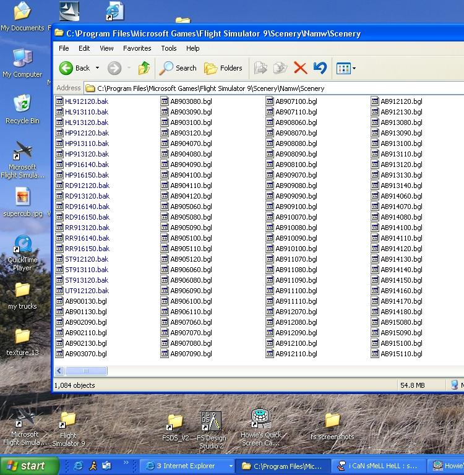
Task: Click the Internet Explorer quick launch icon
Action: pyautogui.click(x=78, y=466)
